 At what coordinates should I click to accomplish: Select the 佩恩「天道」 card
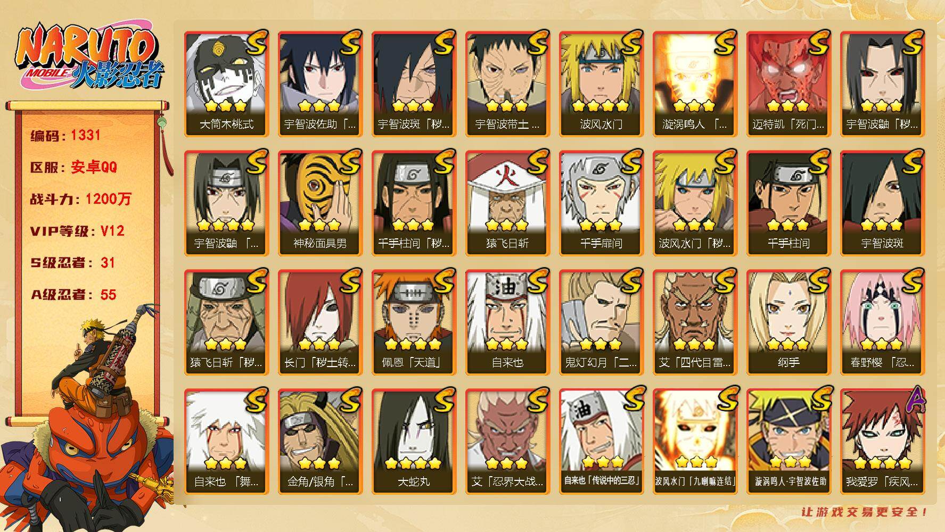point(414,322)
